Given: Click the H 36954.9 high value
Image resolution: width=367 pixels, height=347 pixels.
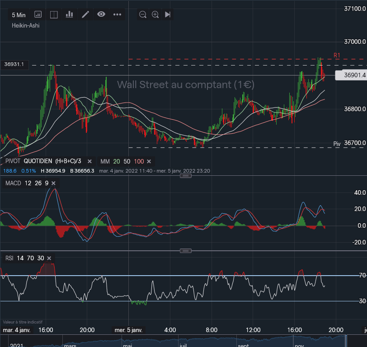Looking at the screenshot, I should point(53,171).
